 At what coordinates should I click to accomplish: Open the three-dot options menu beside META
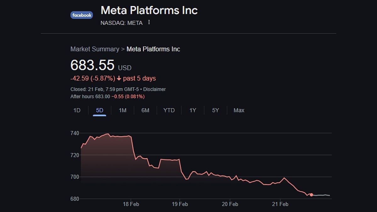coord(149,22)
